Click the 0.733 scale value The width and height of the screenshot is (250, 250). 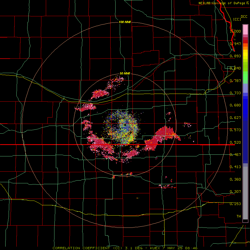[x=235, y=93]
